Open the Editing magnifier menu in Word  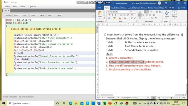[174, 14]
